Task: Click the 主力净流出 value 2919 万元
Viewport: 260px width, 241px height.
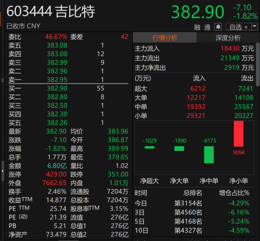Action: coord(239,68)
